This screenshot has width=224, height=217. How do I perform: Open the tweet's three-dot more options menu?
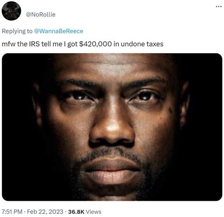click(x=219, y=7)
